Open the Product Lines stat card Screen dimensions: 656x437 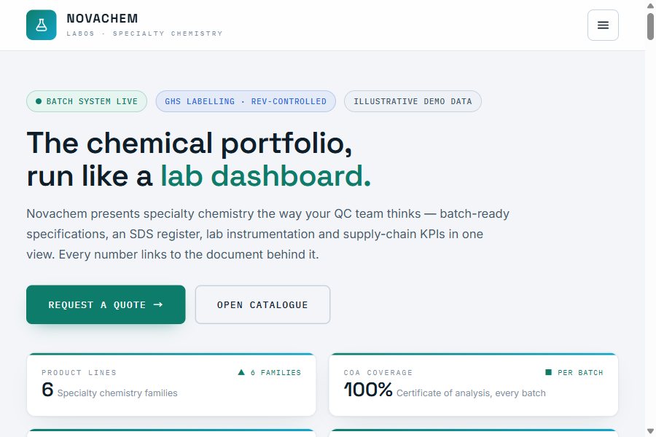coord(171,385)
